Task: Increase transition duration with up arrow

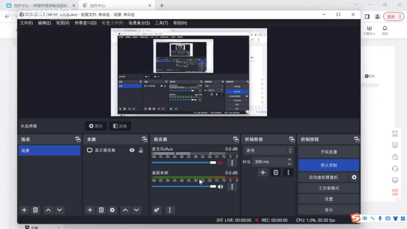Action: 289,160
